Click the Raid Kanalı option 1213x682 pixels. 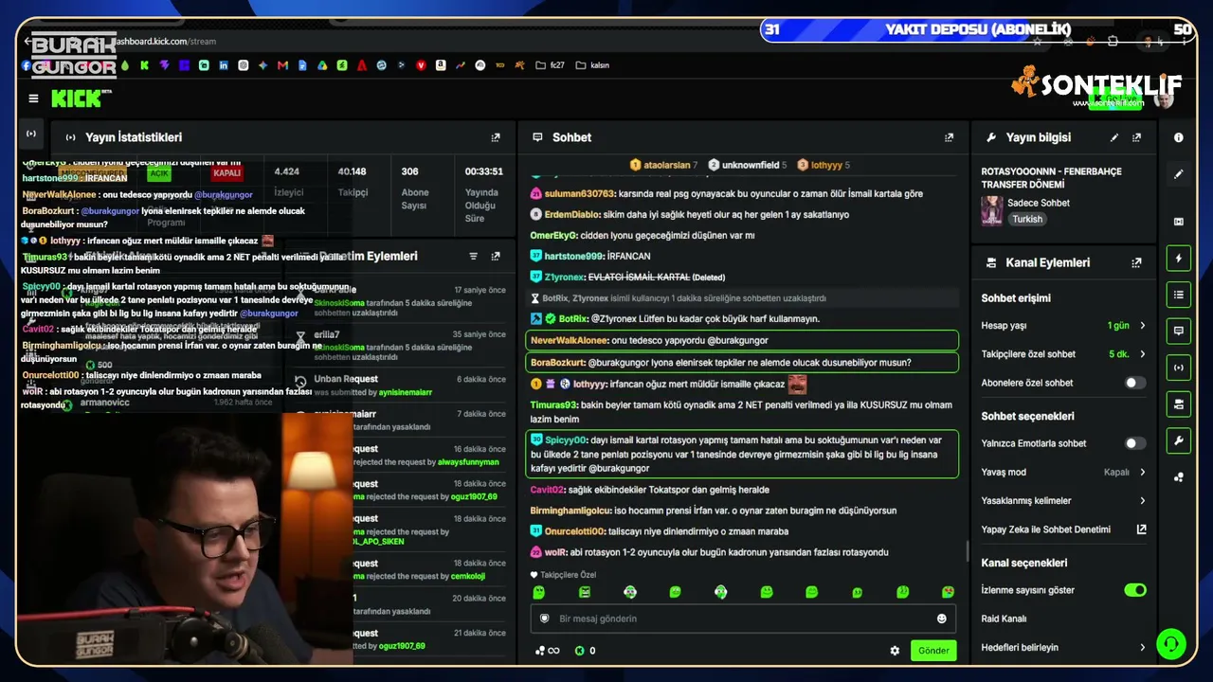pyautogui.click(x=1004, y=619)
